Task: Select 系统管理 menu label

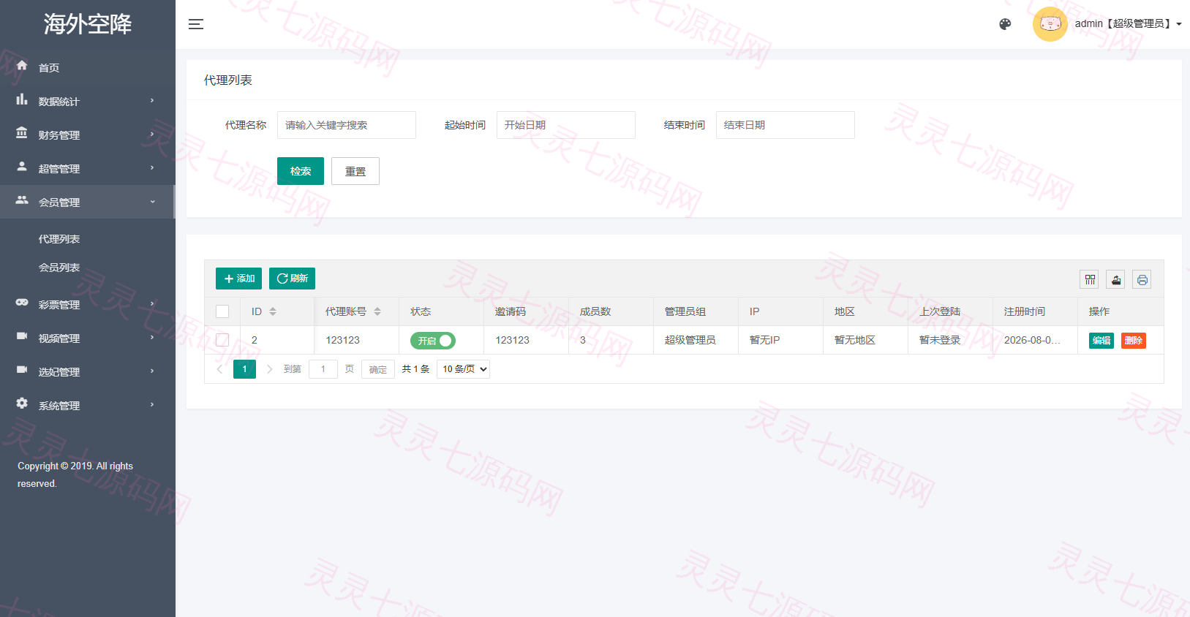Action: coord(59,406)
